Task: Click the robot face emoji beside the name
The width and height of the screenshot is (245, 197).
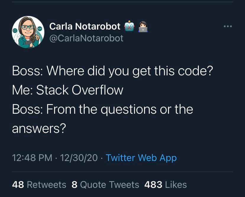Action: [129, 27]
